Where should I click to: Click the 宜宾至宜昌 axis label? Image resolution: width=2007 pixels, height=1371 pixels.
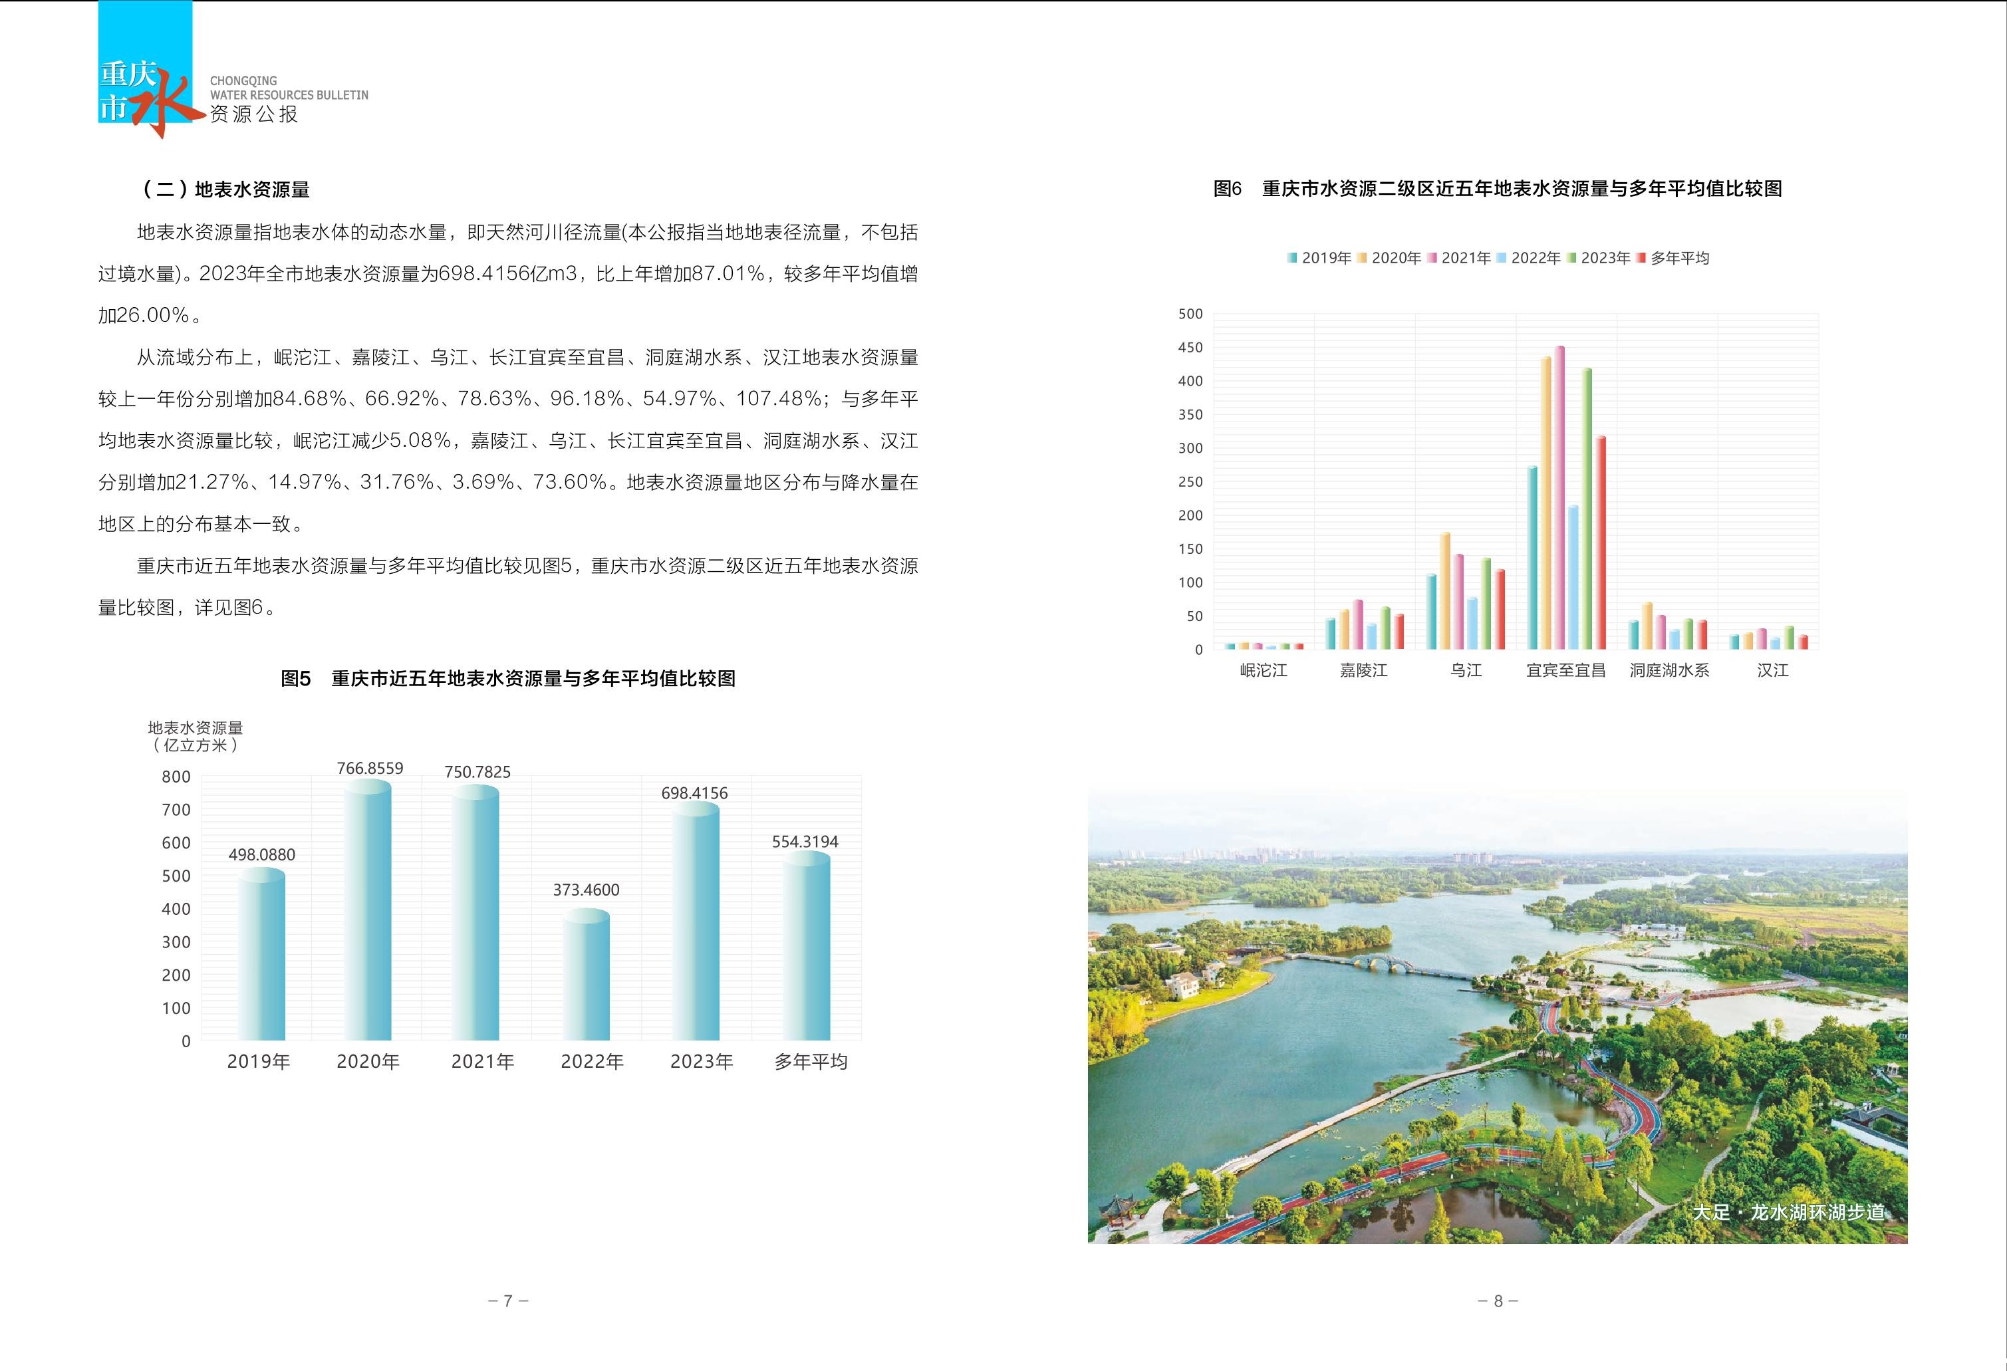(1565, 671)
